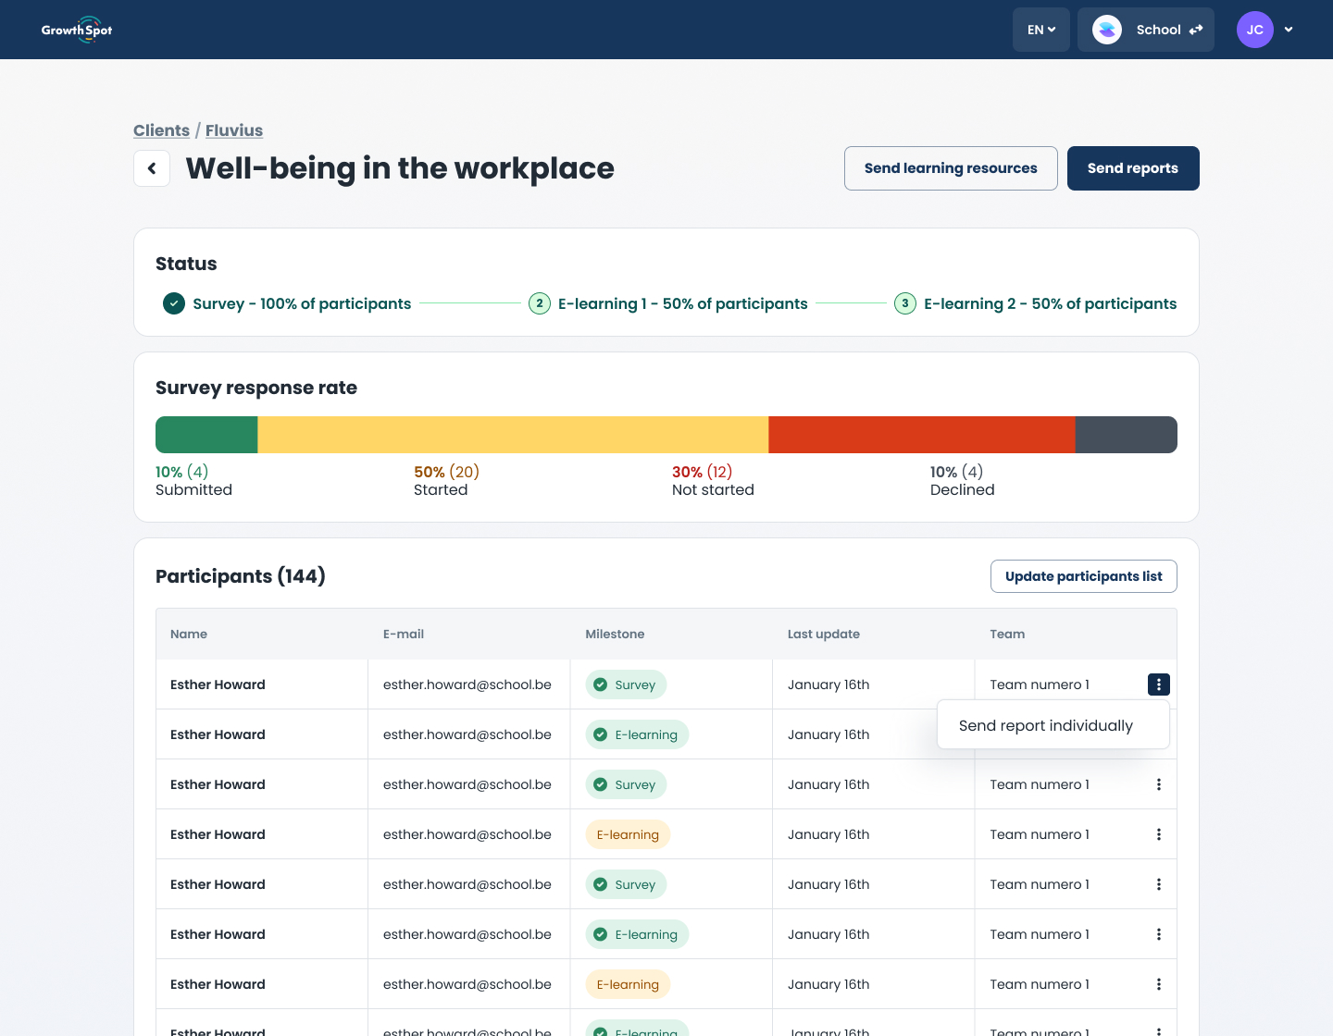Click the Send learning resources button
The width and height of the screenshot is (1333, 1036).
[951, 168]
